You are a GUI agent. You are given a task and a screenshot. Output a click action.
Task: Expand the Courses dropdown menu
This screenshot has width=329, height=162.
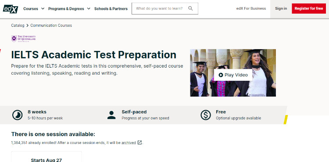click(x=34, y=9)
